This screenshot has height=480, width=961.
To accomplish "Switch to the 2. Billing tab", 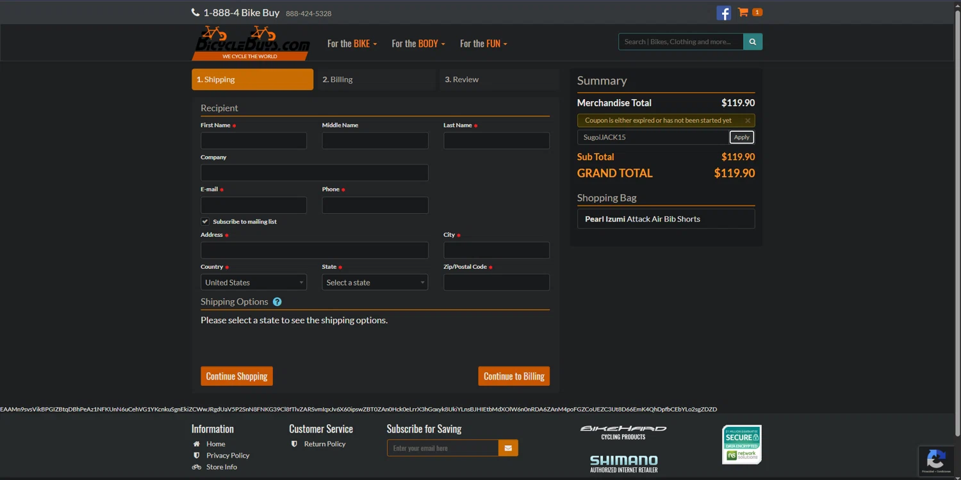I will tap(375, 79).
